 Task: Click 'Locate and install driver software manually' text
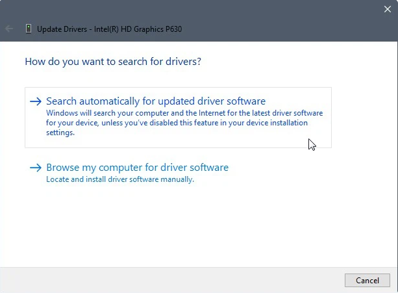pos(120,179)
